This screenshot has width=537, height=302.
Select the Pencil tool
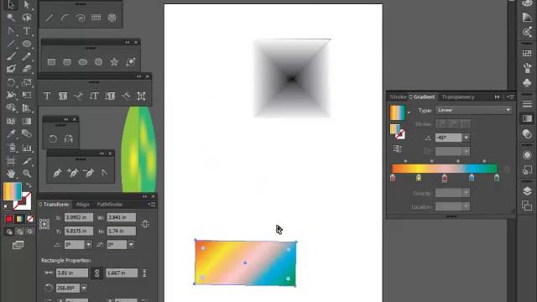[27, 56]
